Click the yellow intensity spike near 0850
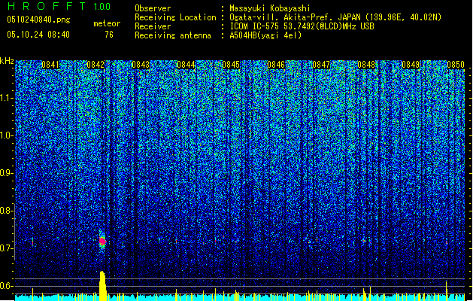The width and height of the screenshot is (473, 301). [x=446, y=290]
